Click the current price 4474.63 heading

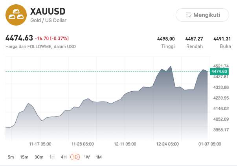tap(19, 38)
